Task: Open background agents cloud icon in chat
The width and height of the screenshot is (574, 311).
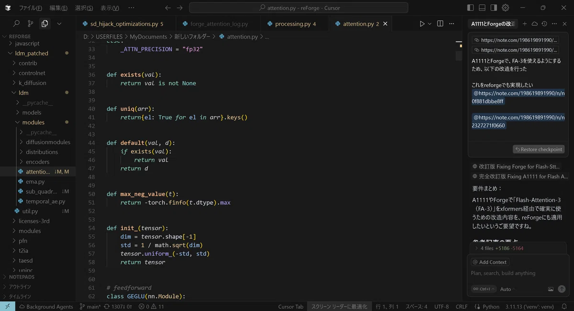Action: [534, 23]
